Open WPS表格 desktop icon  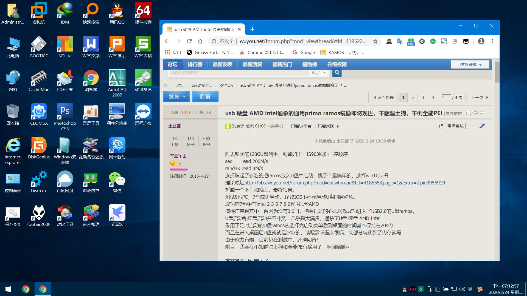143,47
